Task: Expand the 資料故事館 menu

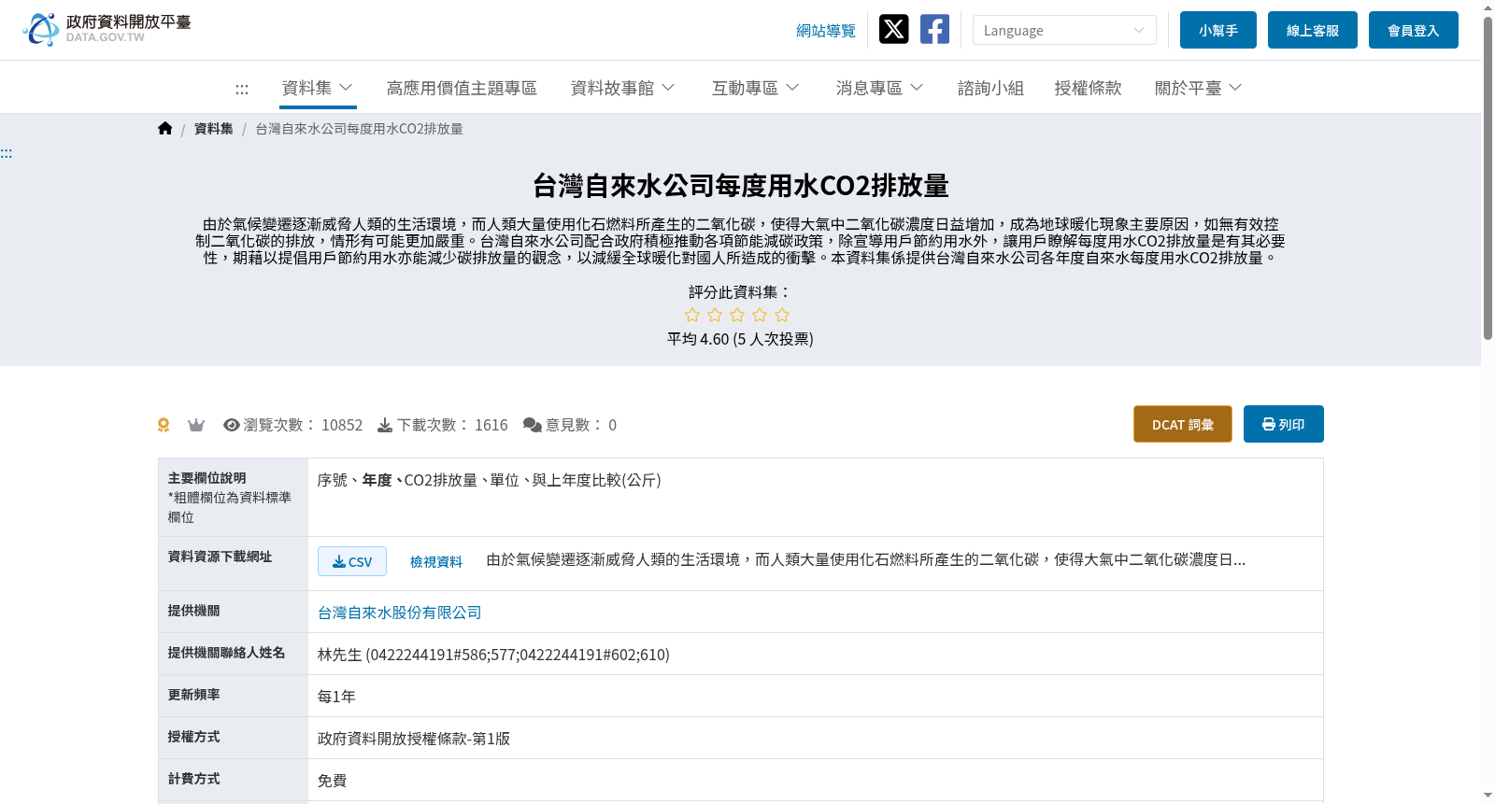Action: [622, 88]
